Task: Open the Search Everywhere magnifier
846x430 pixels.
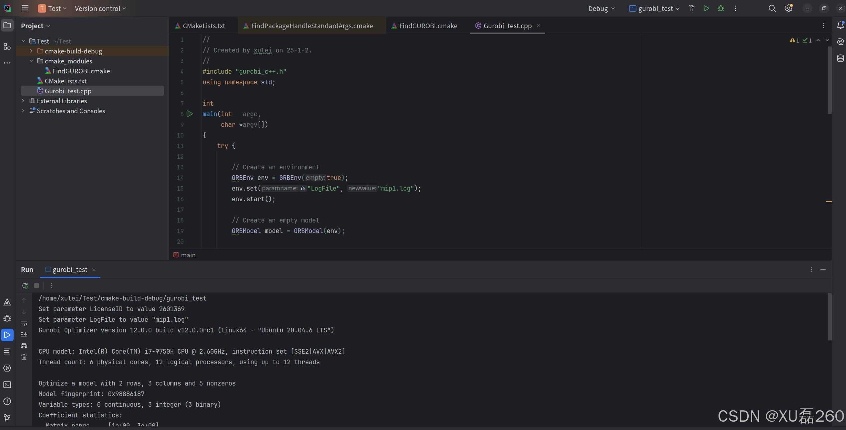Action: coord(772,9)
